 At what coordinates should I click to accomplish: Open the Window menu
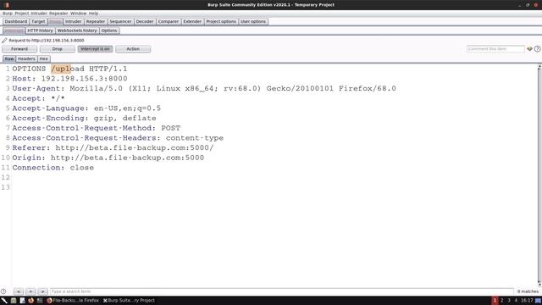79,14
